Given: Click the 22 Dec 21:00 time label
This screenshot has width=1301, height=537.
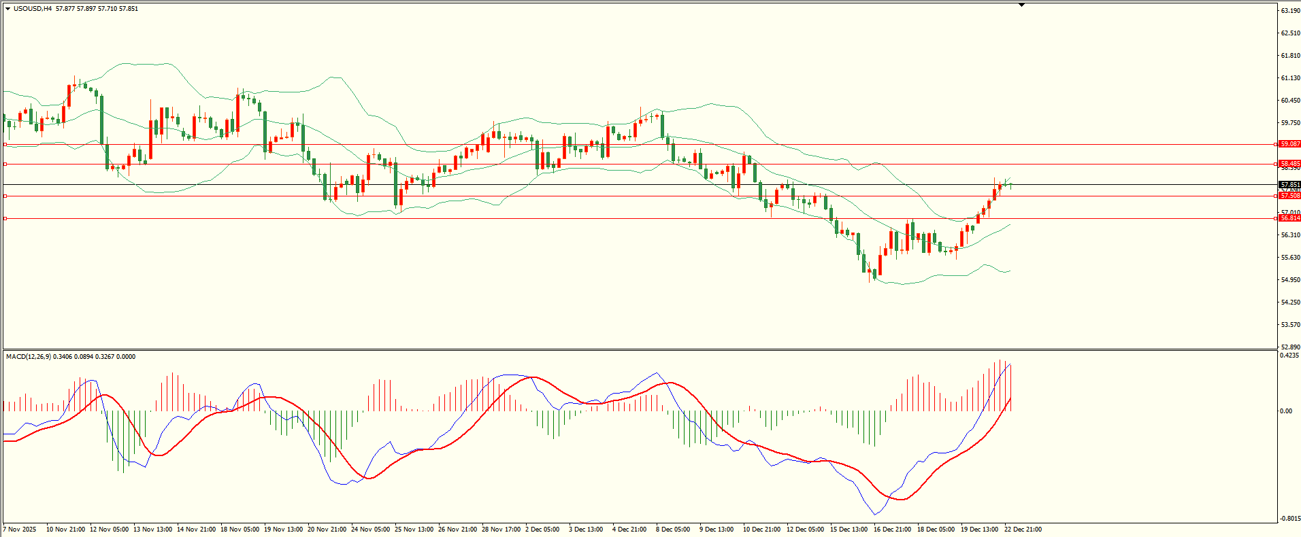Looking at the screenshot, I should coord(1023,530).
